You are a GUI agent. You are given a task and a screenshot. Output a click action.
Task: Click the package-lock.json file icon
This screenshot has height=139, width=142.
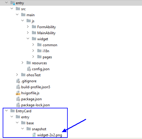click(x=18, y=105)
